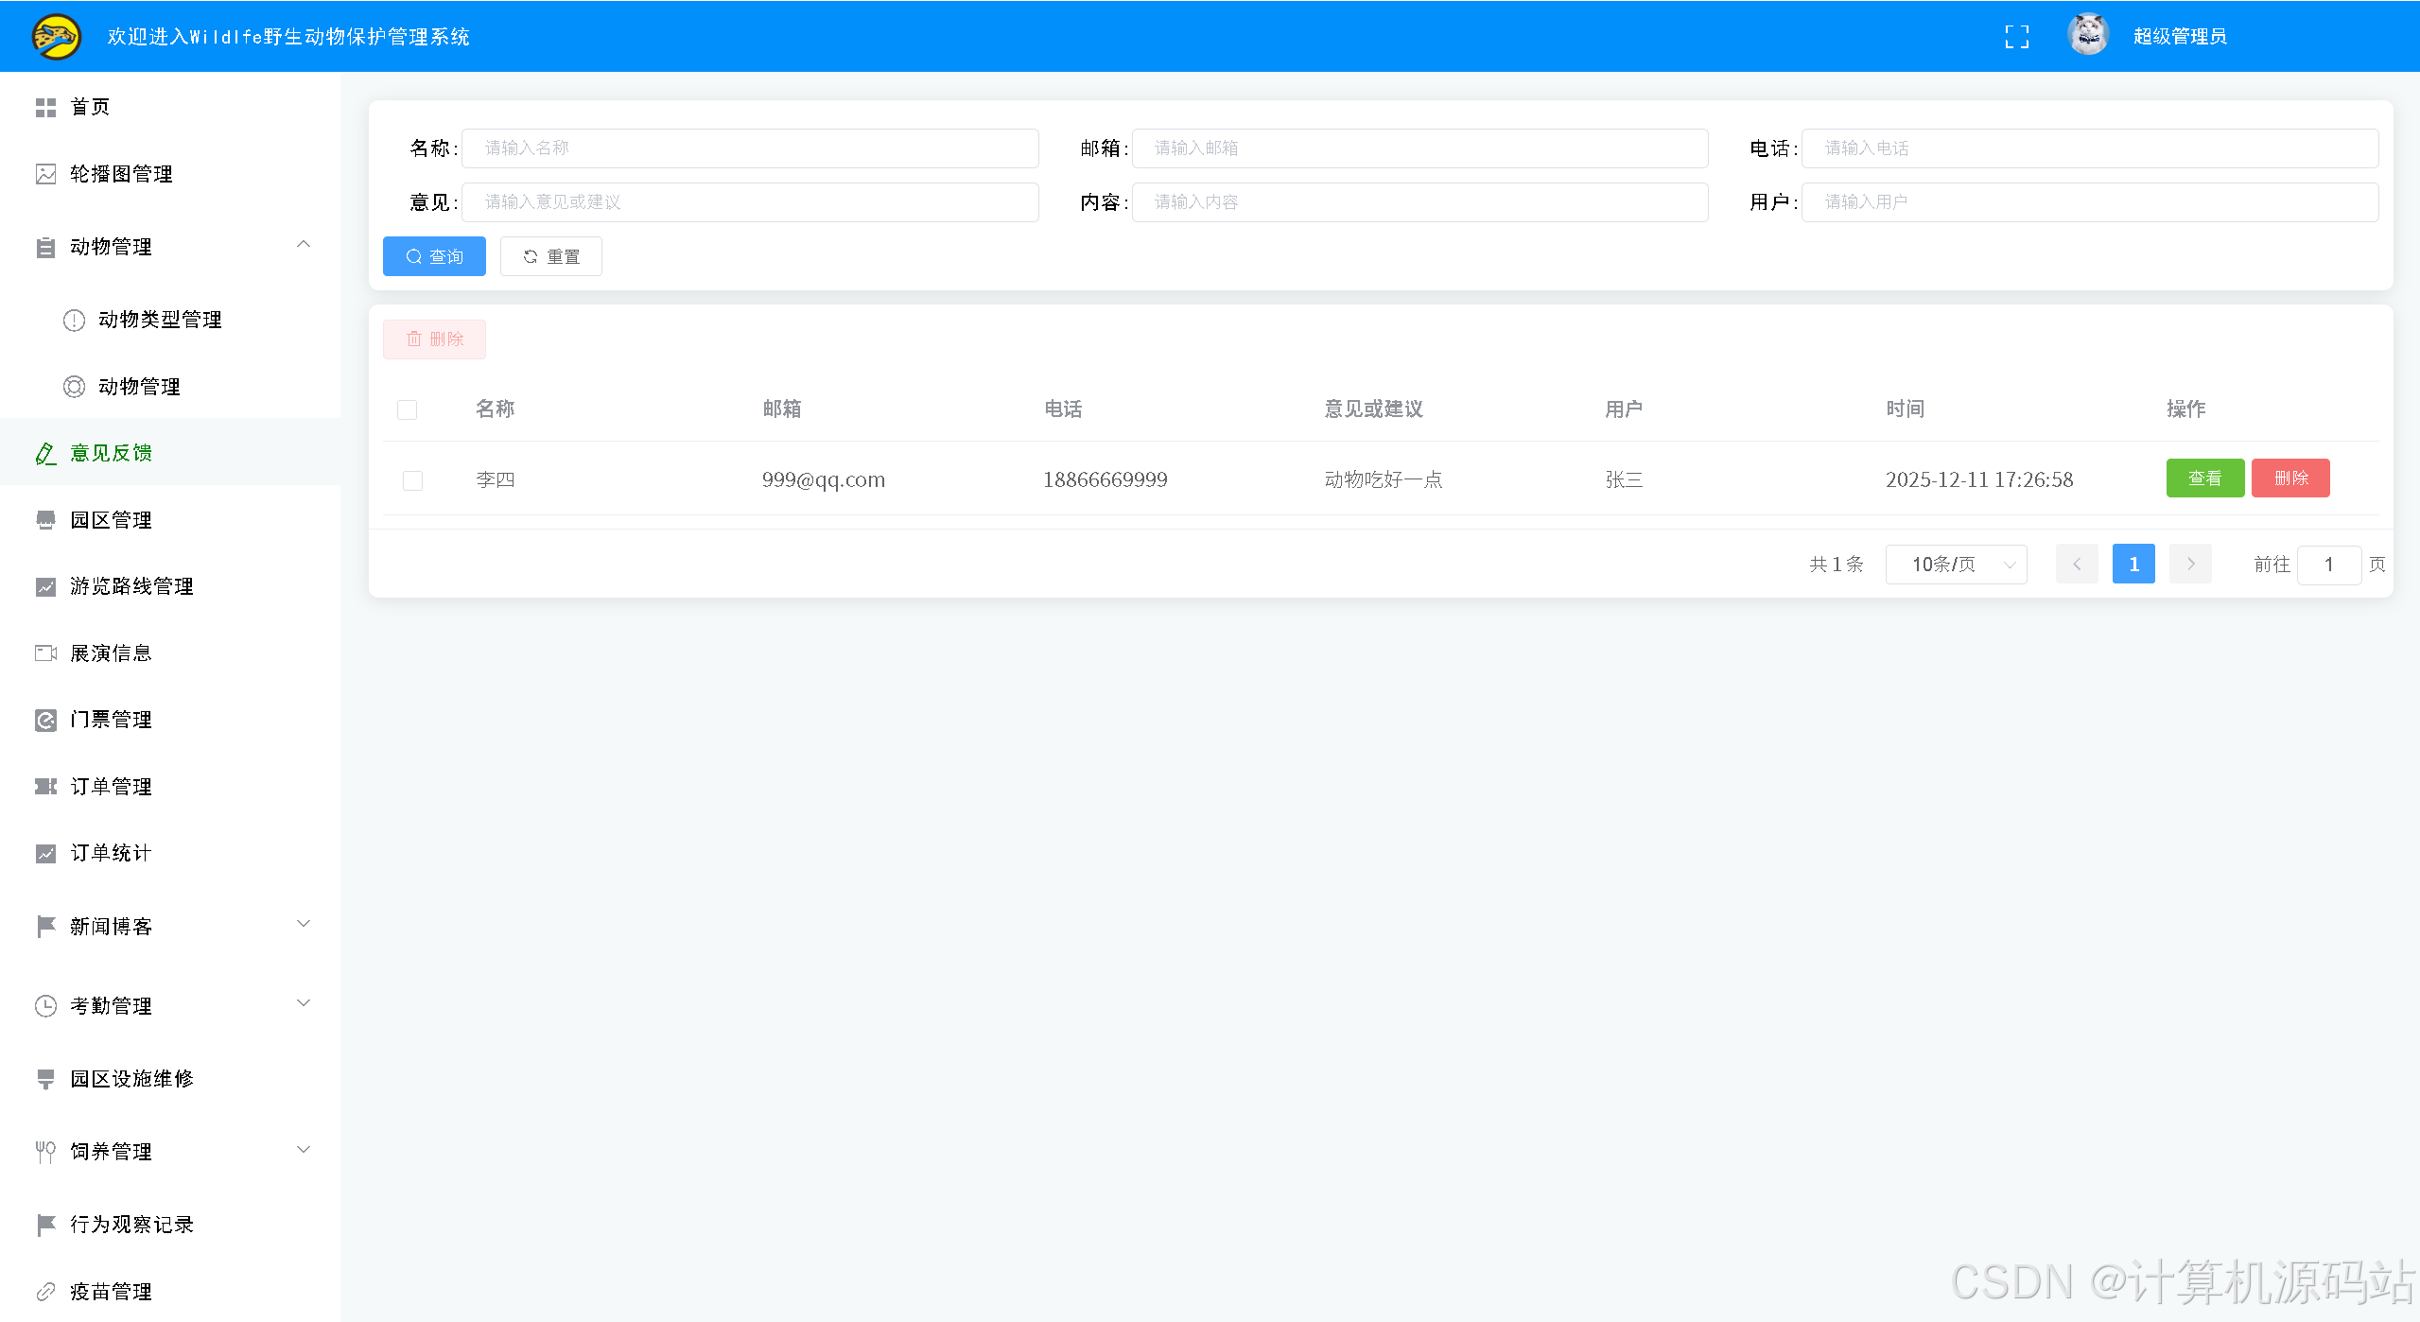
Task: Click the 动物管理 document icon in sidebar
Action: click(x=45, y=248)
